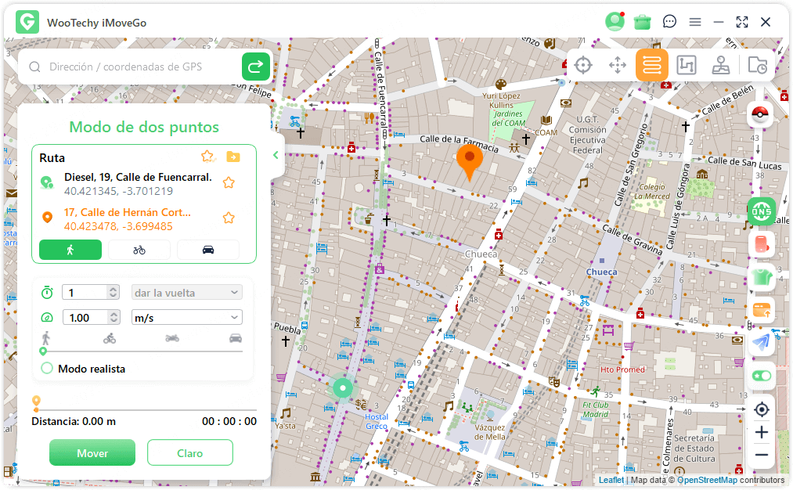Change the m/s speed unit dropdown
The image size is (793, 490).
pyautogui.click(x=186, y=316)
